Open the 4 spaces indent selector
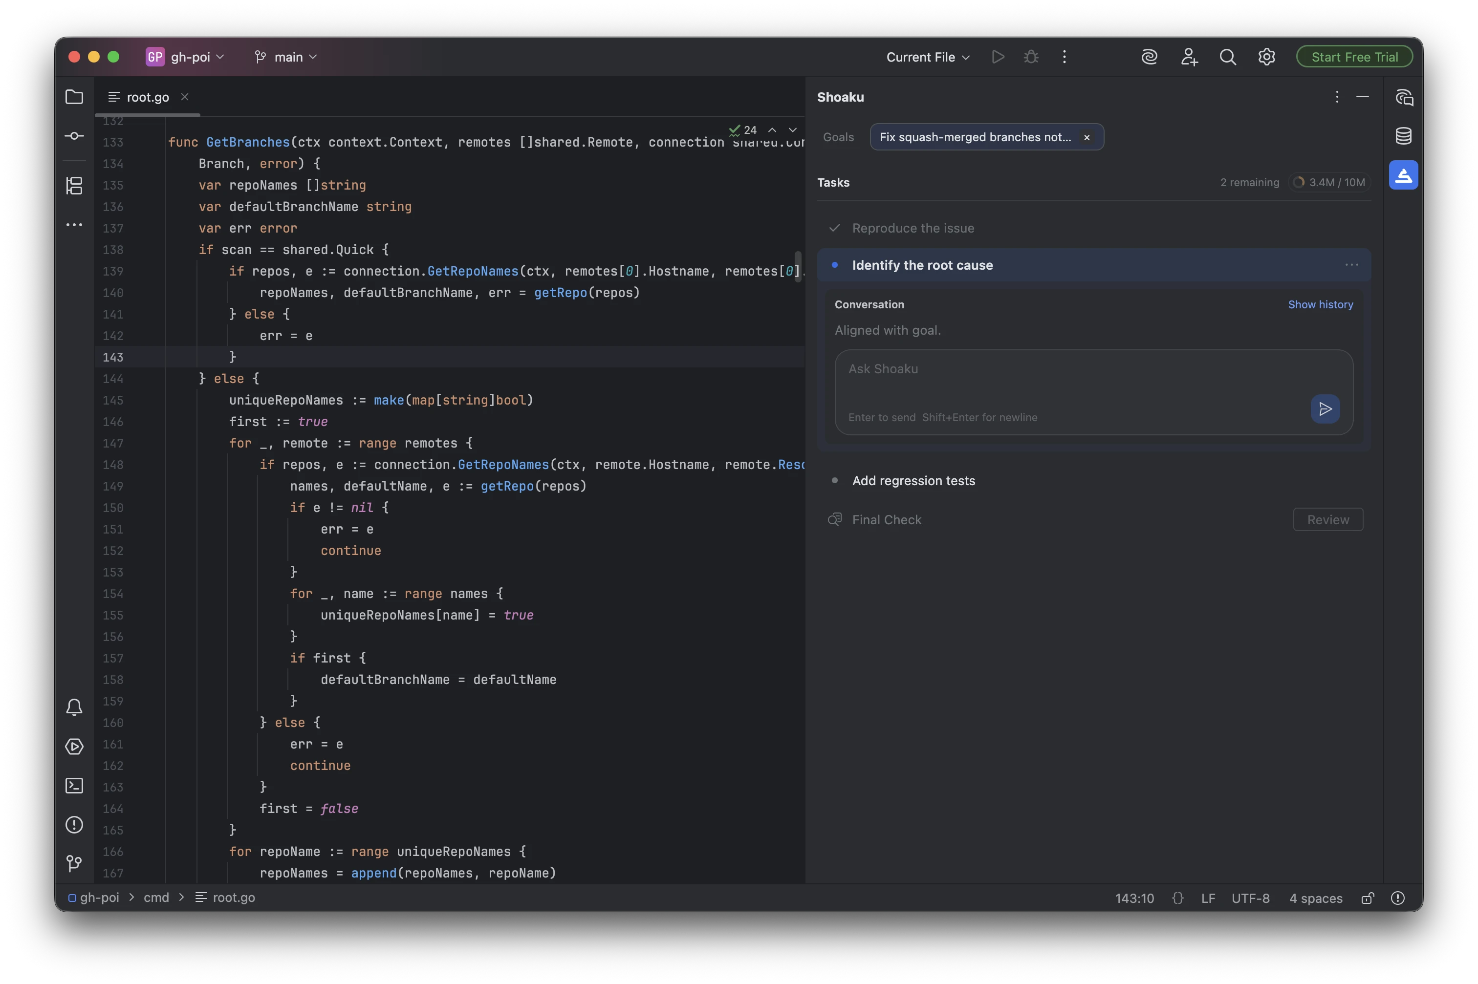The height and width of the screenshot is (984, 1478). [1315, 898]
